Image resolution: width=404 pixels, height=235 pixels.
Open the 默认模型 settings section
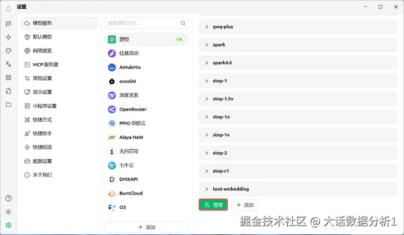59,37
